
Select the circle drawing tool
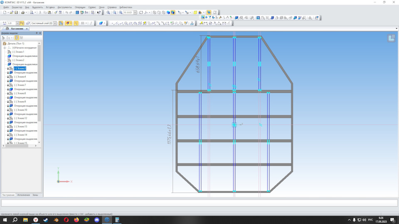tap(126, 23)
